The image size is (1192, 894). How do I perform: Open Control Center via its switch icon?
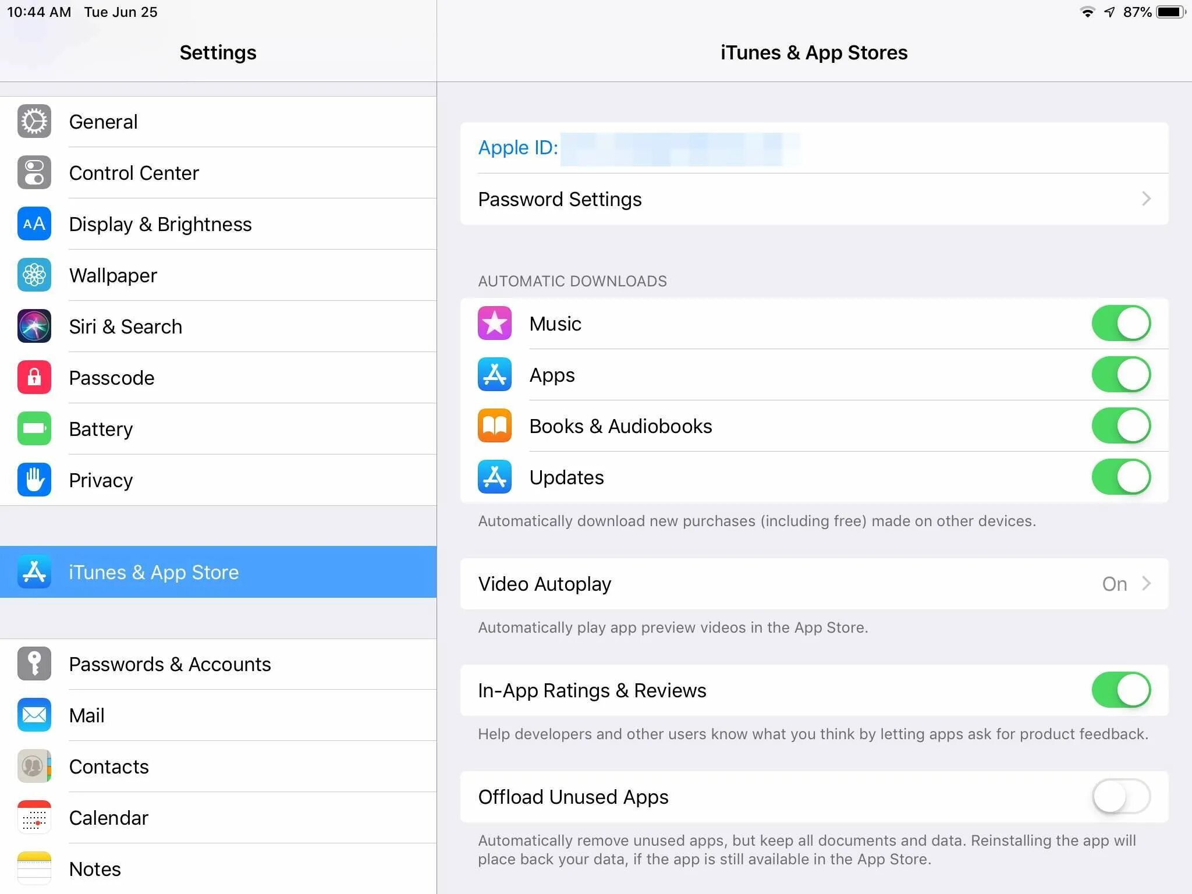[x=34, y=173]
